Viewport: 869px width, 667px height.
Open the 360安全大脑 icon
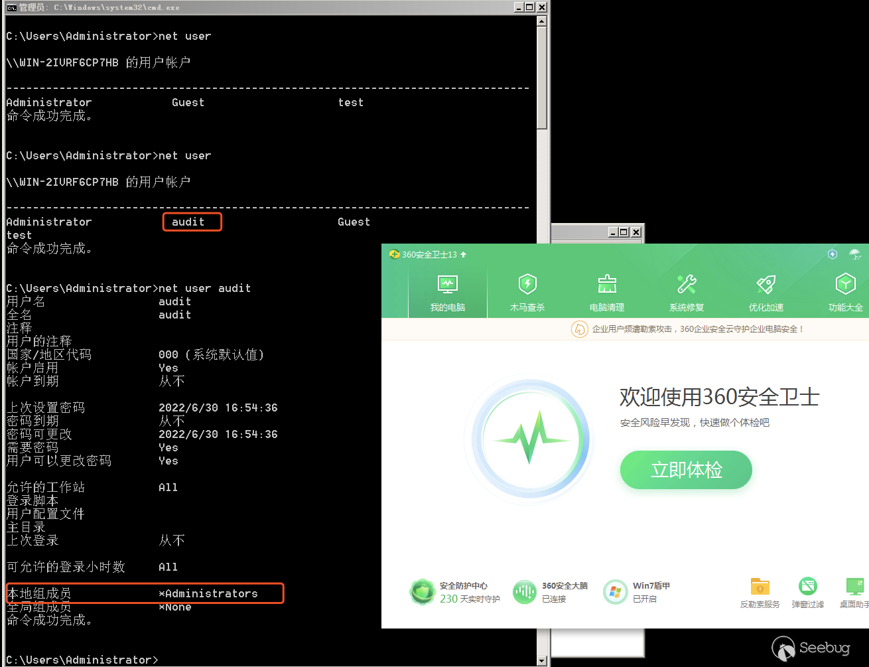525,591
